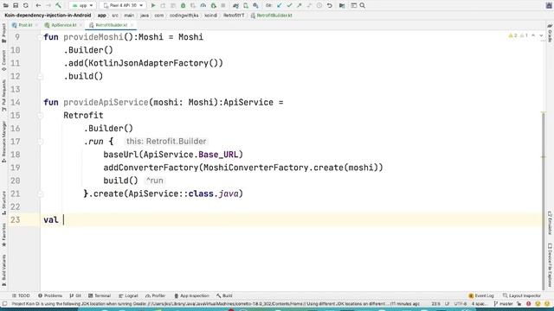Click the Debug app bug icon

point(183,6)
